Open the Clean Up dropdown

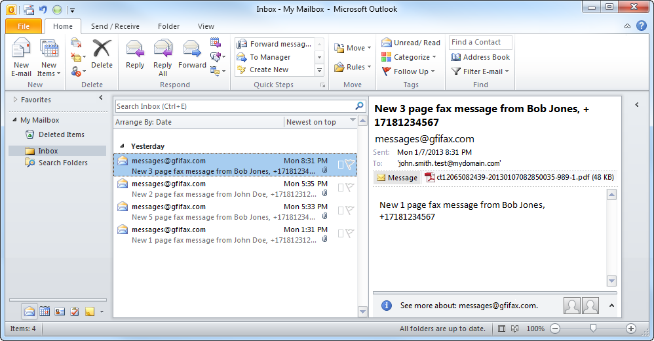78,57
